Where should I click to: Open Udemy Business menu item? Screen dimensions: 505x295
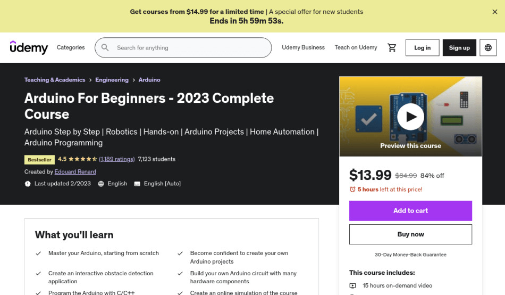(x=303, y=47)
